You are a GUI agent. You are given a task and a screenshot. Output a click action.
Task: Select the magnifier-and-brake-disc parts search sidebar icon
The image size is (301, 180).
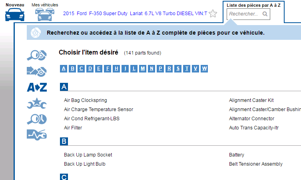tap(37, 55)
